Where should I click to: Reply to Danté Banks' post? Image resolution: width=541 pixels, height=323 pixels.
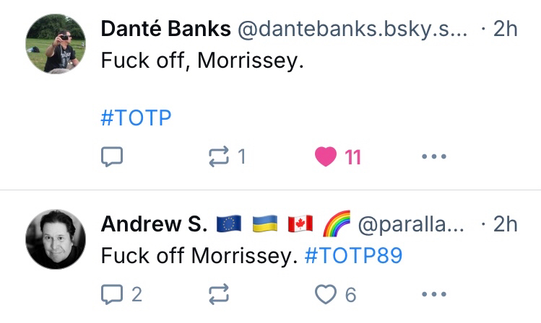click(113, 156)
